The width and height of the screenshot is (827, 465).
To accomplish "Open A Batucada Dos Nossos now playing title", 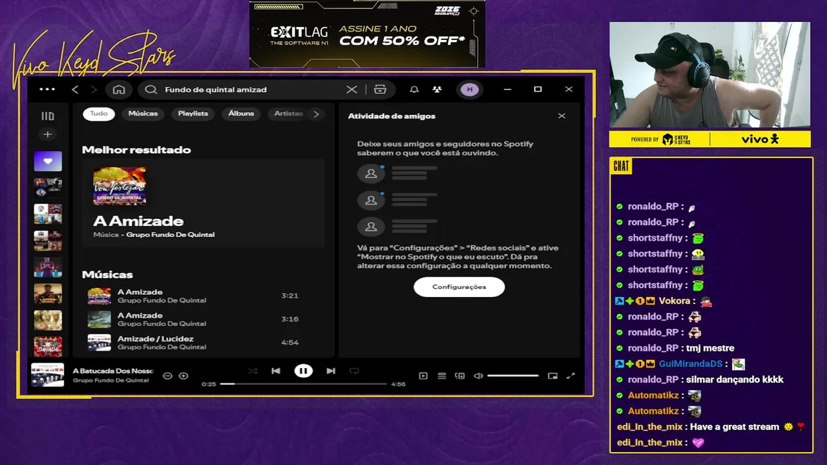I will click(x=113, y=371).
